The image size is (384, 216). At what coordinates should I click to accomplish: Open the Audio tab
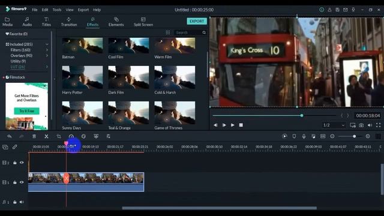pyautogui.click(x=27, y=22)
